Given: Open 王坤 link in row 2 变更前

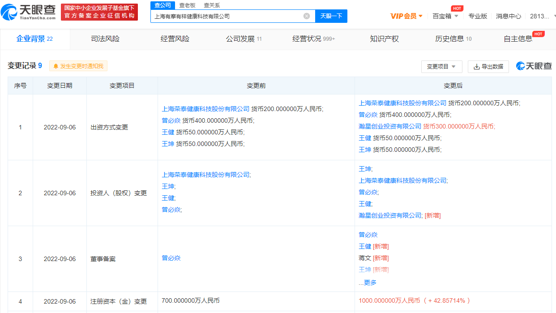Looking at the screenshot, I should (x=168, y=186).
